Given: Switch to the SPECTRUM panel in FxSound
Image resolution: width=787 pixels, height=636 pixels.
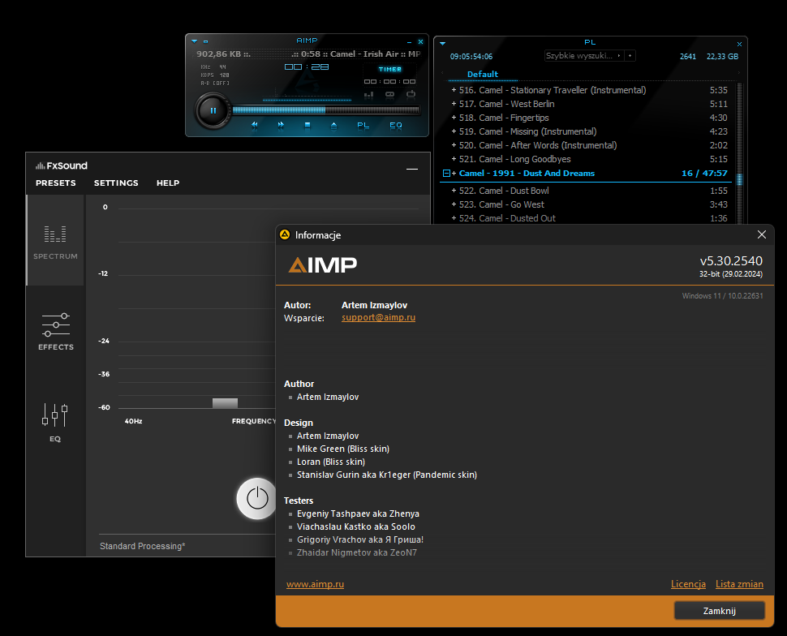Looking at the screenshot, I should [x=55, y=240].
